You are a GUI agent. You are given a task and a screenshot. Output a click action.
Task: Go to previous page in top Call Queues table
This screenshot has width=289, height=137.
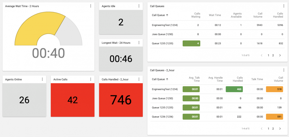point(261,55)
